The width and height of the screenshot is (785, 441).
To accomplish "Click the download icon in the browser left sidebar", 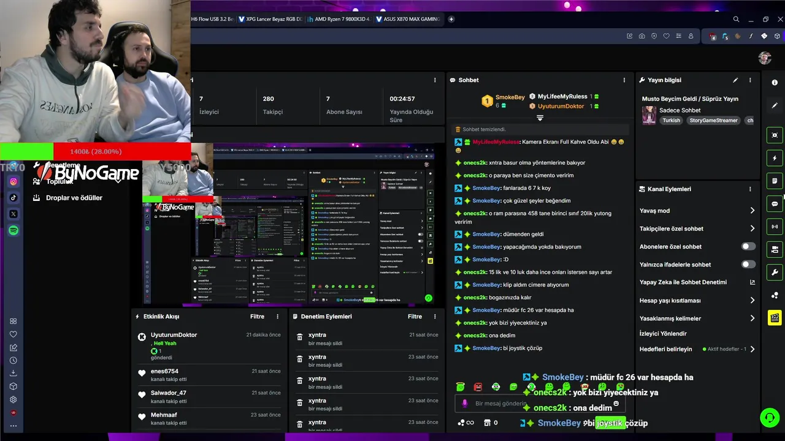I will [x=13, y=373].
